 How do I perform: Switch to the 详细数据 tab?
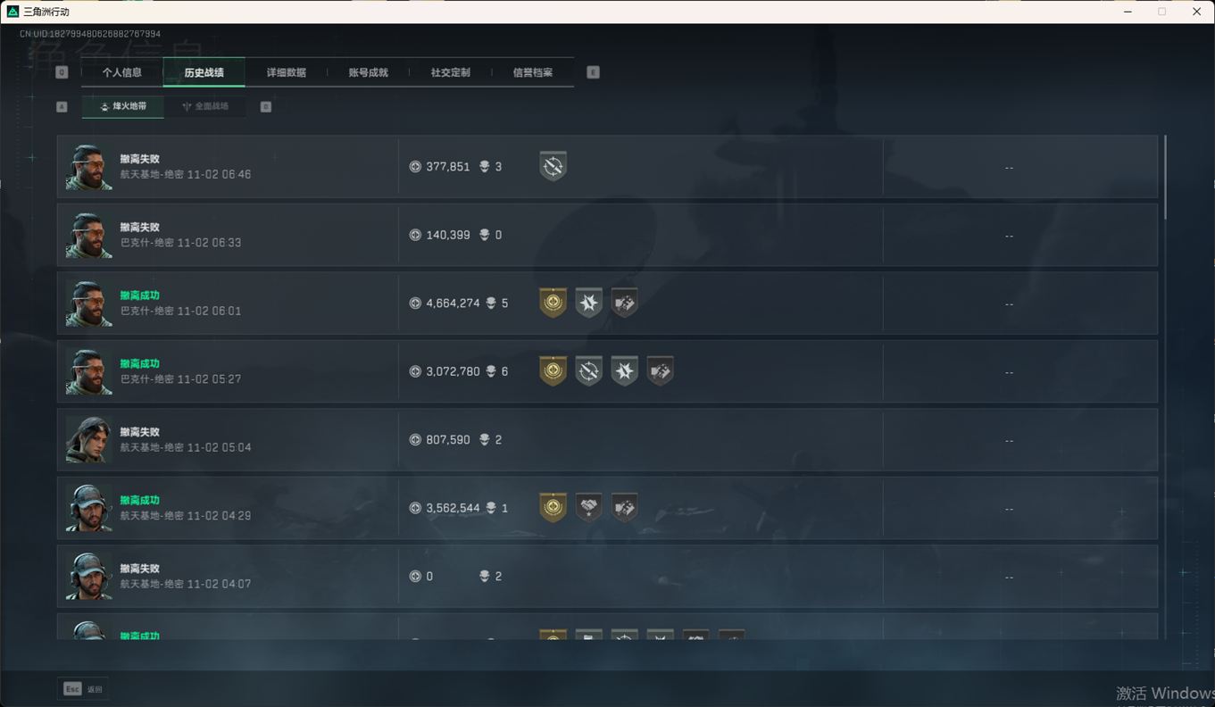coord(287,72)
